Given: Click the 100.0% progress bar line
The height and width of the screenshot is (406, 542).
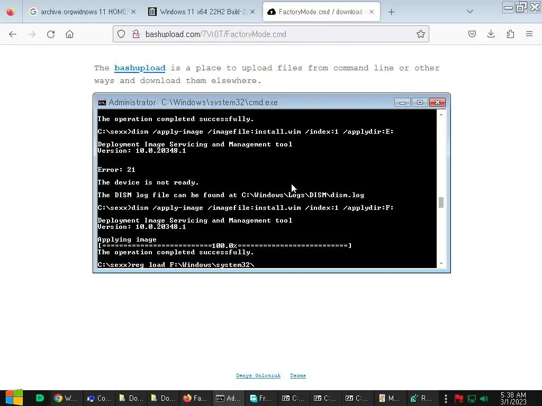Looking at the screenshot, I should click(224, 245).
